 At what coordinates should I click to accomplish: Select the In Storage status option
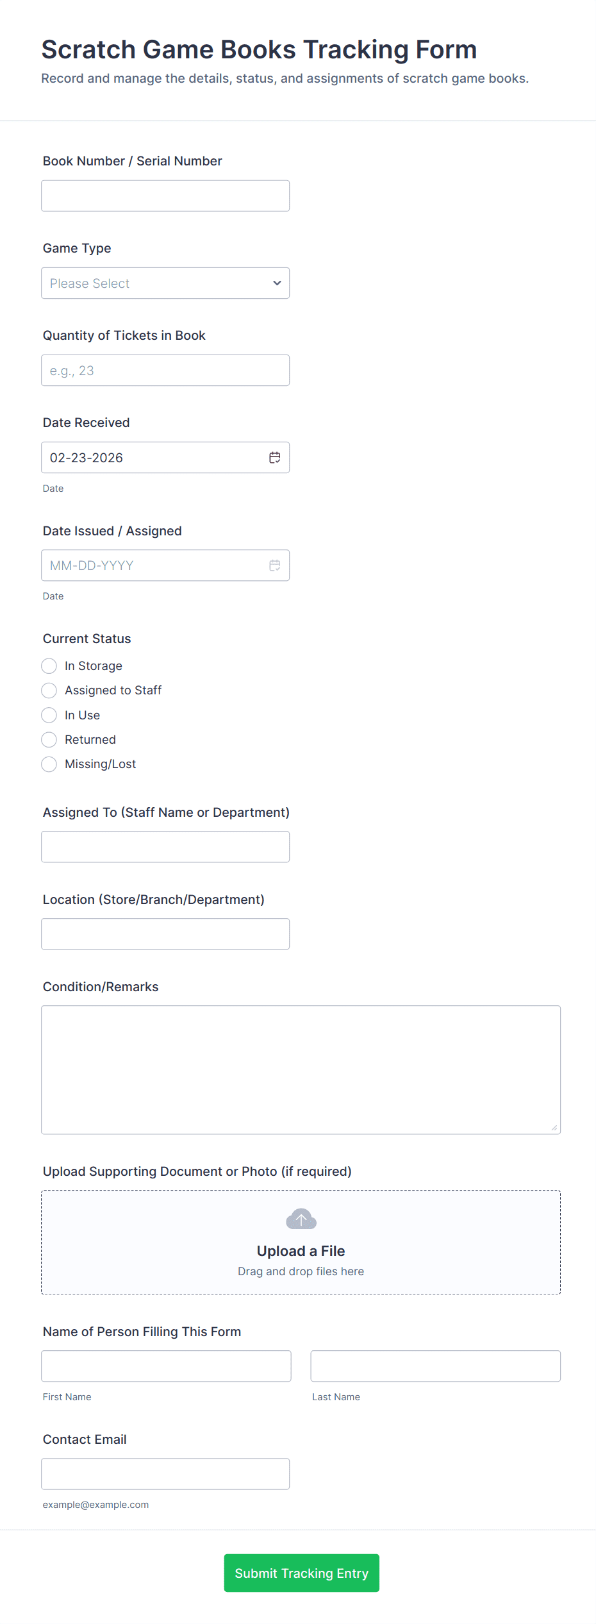(49, 666)
